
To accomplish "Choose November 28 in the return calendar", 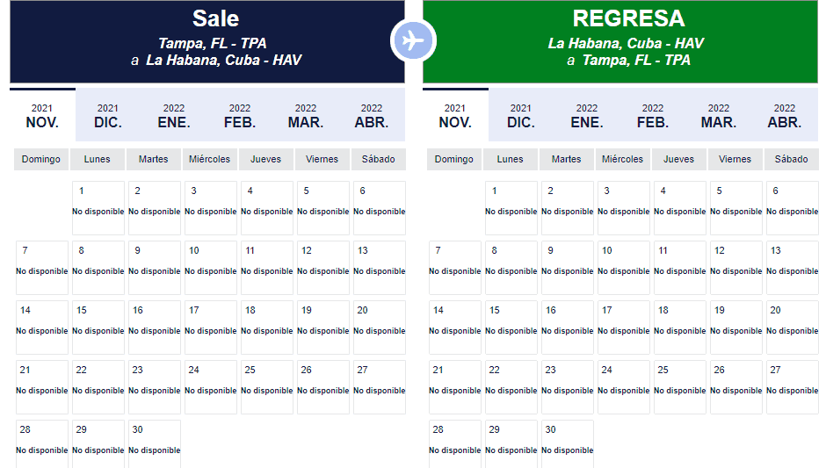I will click(455, 444).
